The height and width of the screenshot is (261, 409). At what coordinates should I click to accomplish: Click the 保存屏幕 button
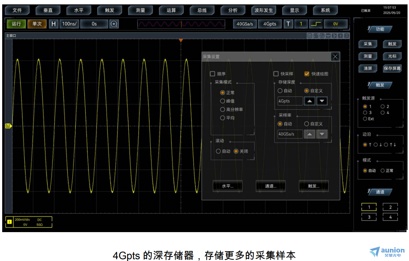click(x=392, y=68)
